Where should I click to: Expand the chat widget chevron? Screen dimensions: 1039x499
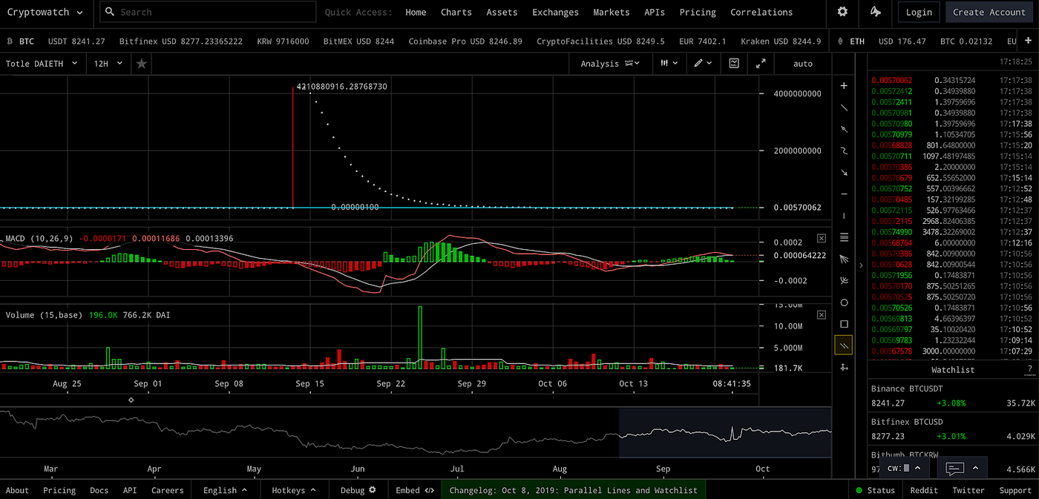click(x=975, y=468)
